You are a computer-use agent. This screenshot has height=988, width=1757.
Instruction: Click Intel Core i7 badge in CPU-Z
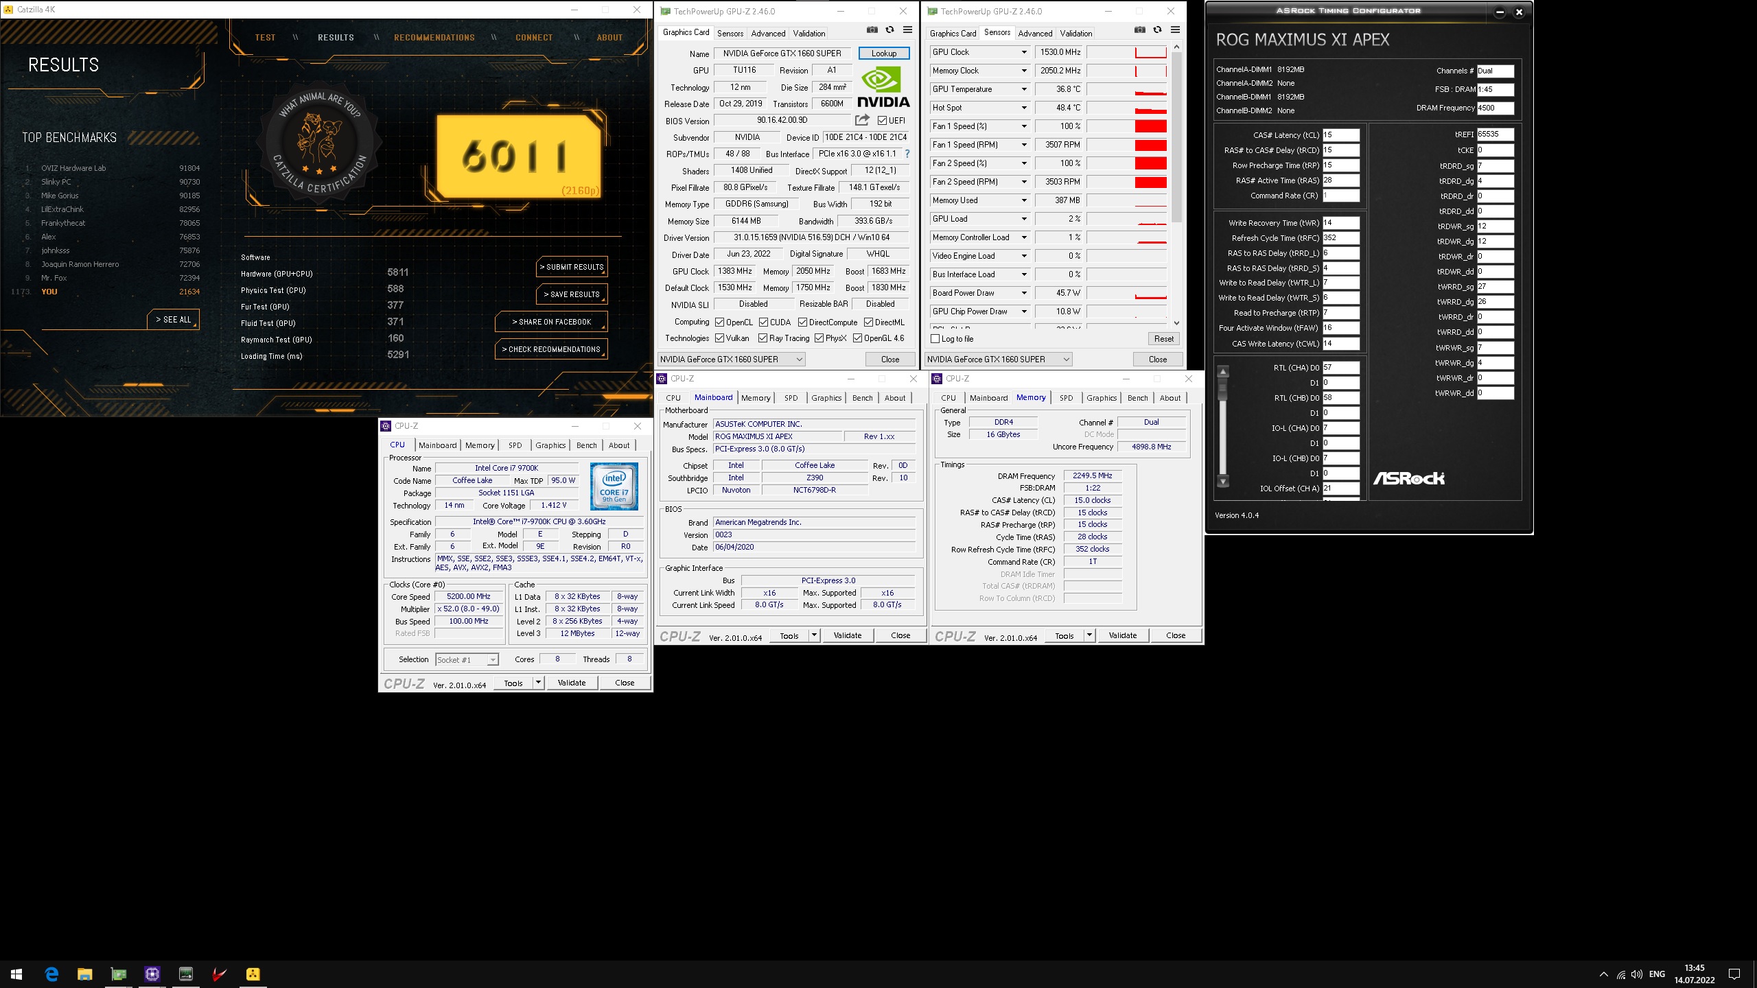pos(614,486)
